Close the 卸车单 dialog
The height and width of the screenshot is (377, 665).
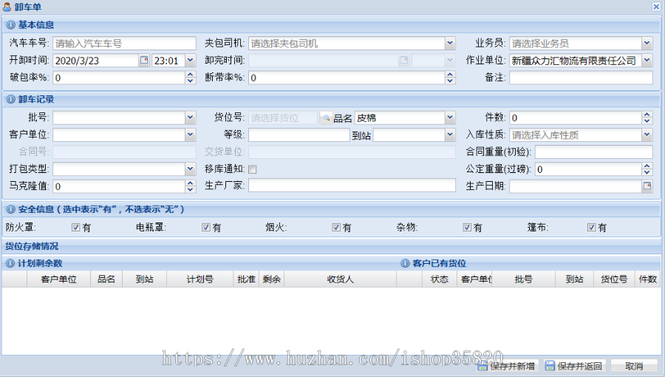(656, 7)
